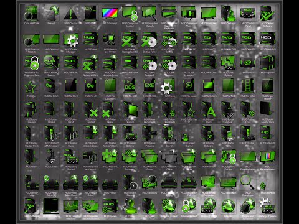Select the HUD Folder Delete 2 icon
299x224 pixels.
point(90,110)
